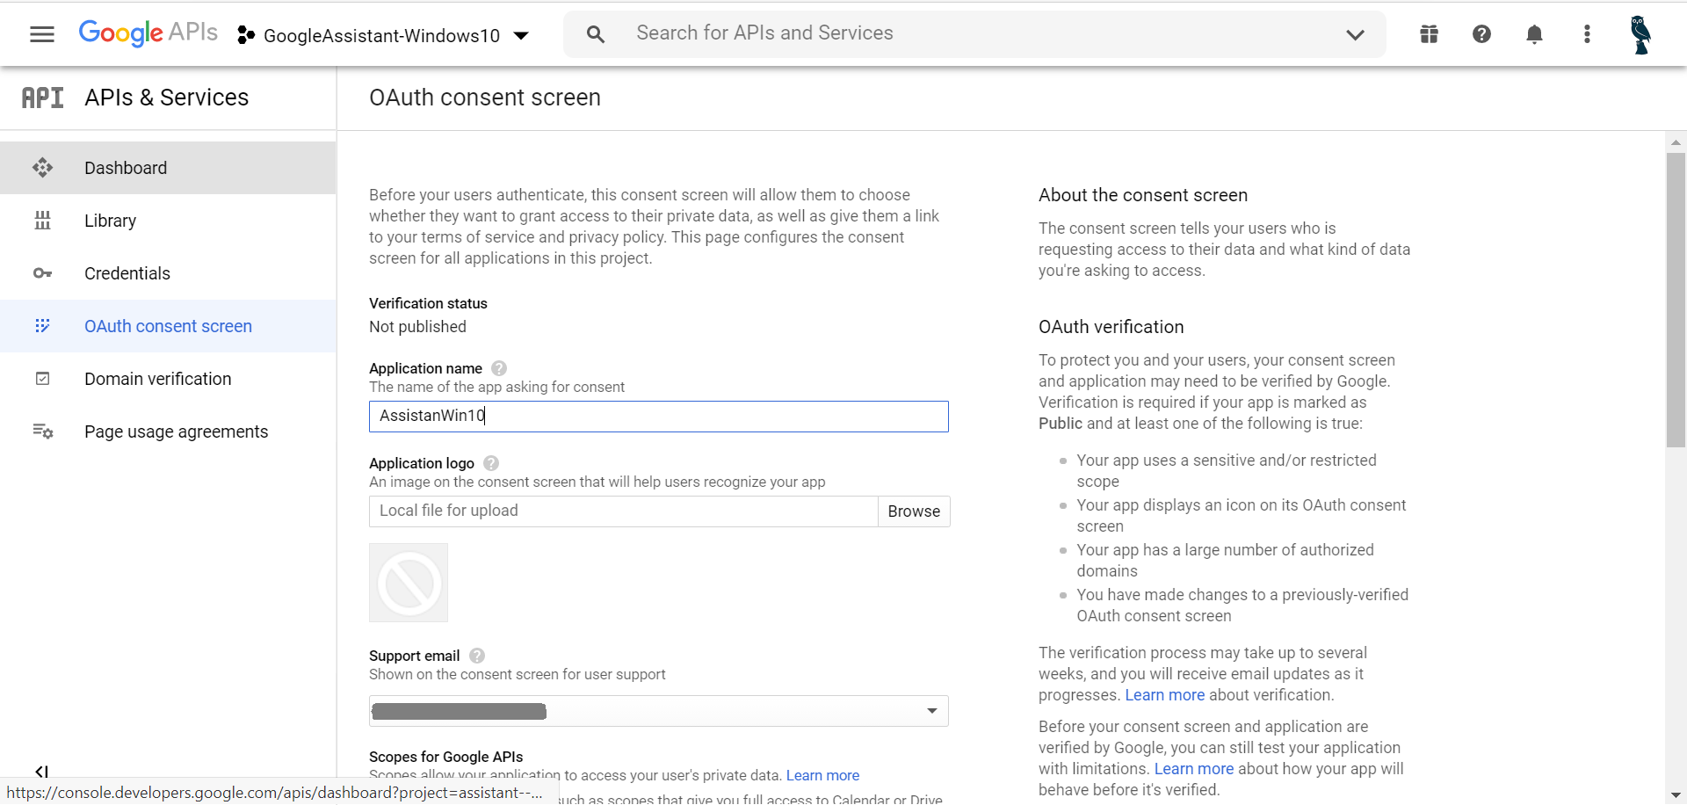Image resolution: width=1687 pixels, height=805 pixels.
Task: Open the Support email dropdown
Action: [658, 711]
